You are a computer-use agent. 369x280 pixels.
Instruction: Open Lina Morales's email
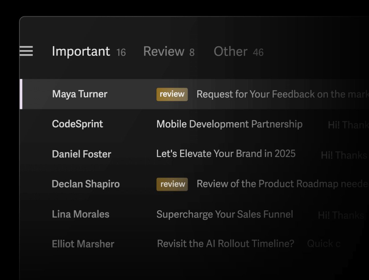point(194,214)
